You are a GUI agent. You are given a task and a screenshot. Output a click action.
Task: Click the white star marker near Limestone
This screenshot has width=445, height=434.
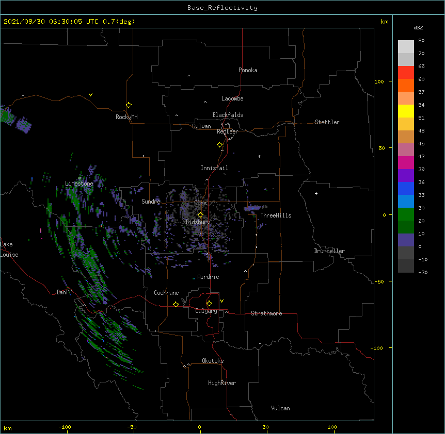click(x=79, y=178)
